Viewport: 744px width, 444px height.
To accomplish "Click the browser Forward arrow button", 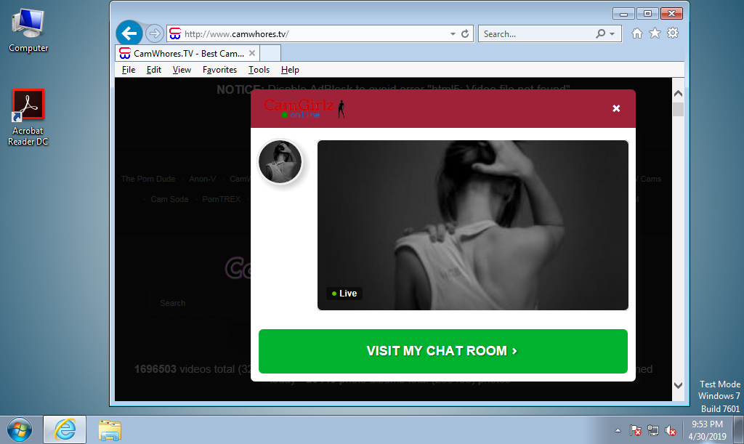I will (x=154, y=33).
